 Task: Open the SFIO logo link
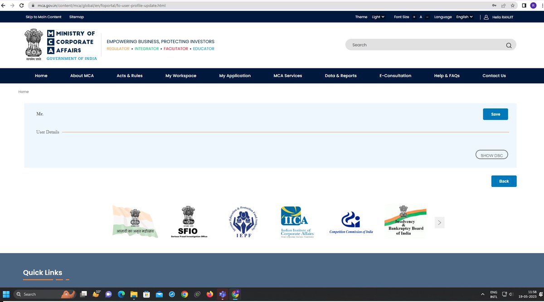[189, 222]
